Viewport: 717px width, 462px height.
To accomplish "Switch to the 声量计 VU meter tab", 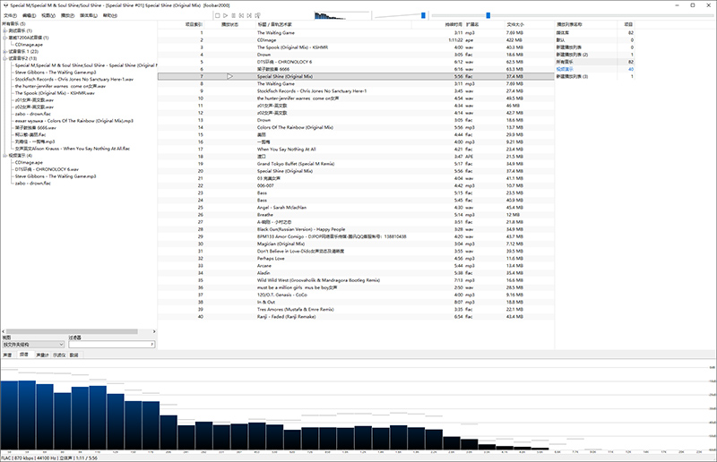I will [x=42, y=355].
